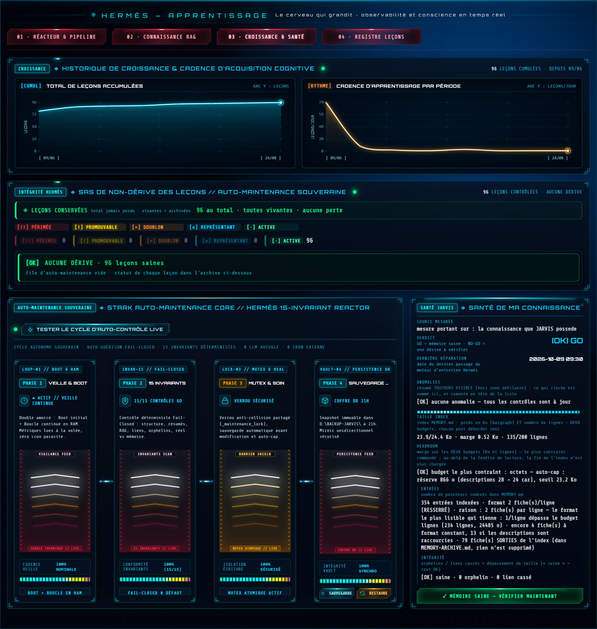
Task: Click the Intégrité Vault progress bar
Action: point(355,581)
